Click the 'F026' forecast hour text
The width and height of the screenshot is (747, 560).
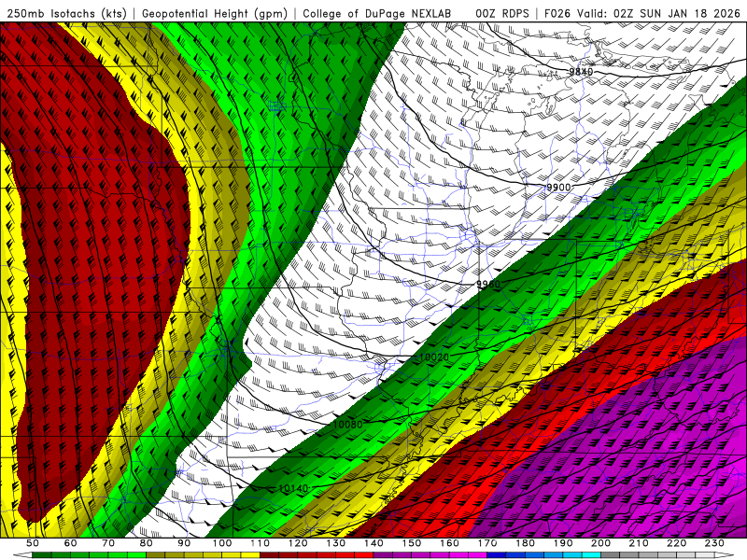click(x=557, y=14)
